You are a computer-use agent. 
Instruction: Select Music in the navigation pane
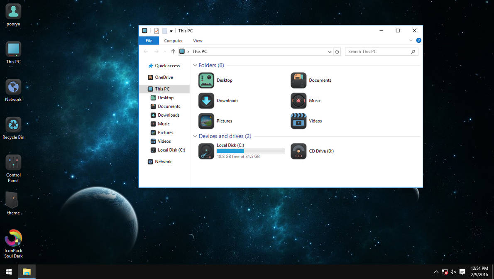point(164,124)
